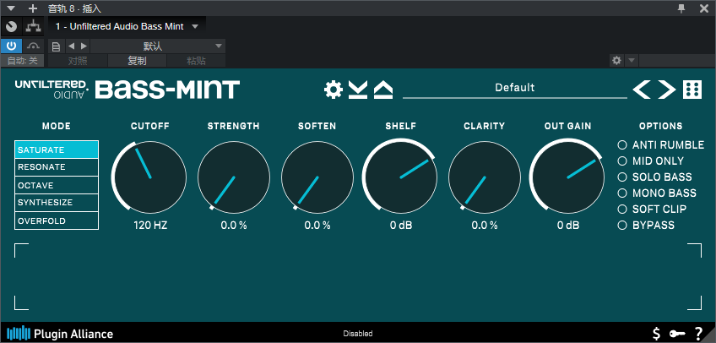Select the Saturate mode

57,150
